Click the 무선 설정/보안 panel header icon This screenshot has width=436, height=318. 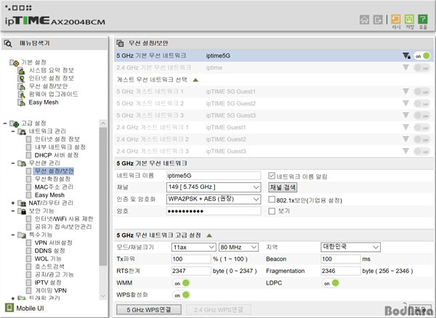pyautogui.click(x=120, y=44)
